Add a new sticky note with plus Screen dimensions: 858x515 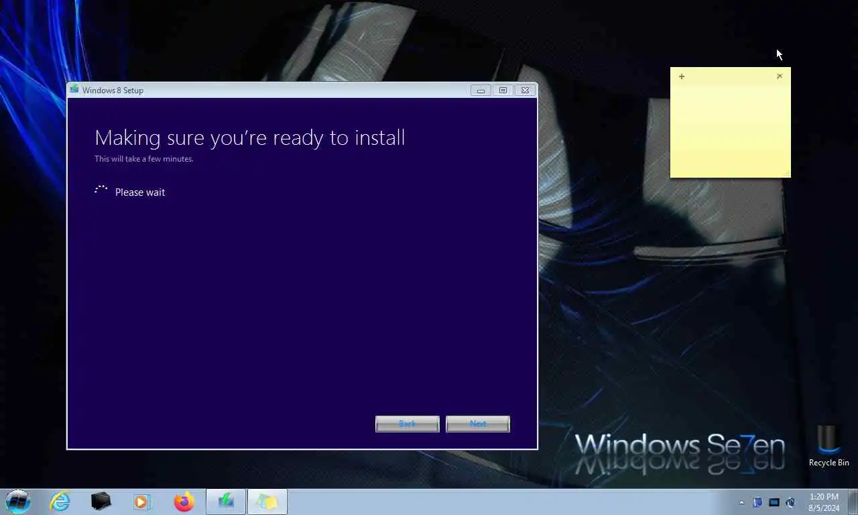coord(682,76)
